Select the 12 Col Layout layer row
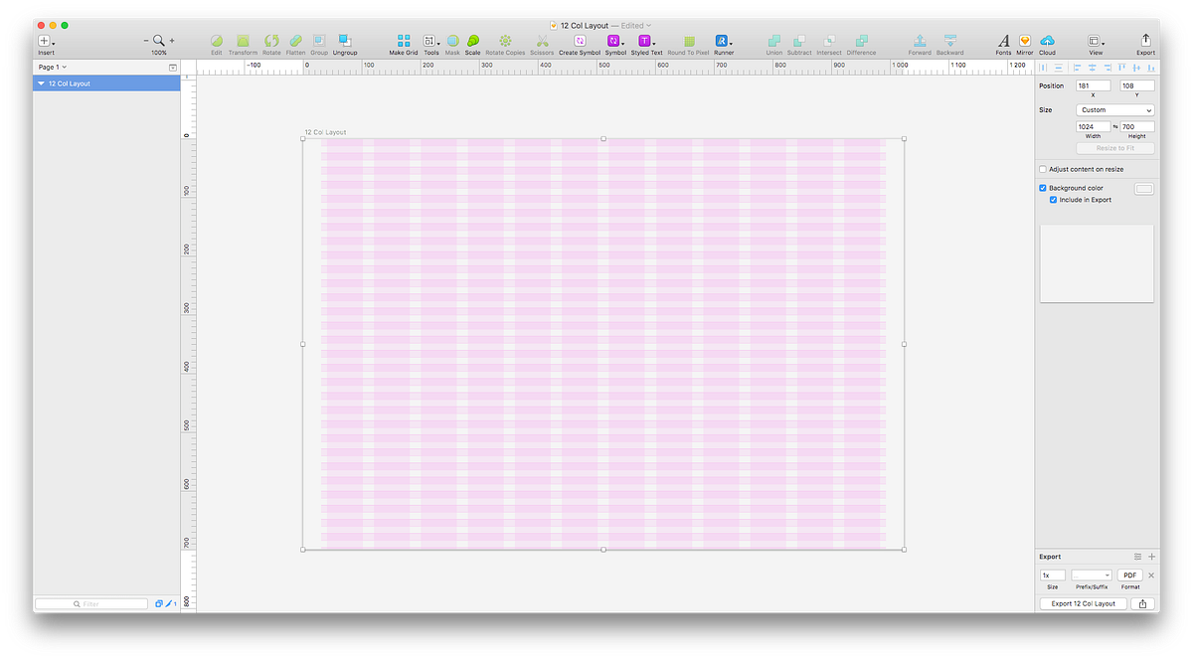This screenshot has height=660, width=1193. tap(106, 83)
